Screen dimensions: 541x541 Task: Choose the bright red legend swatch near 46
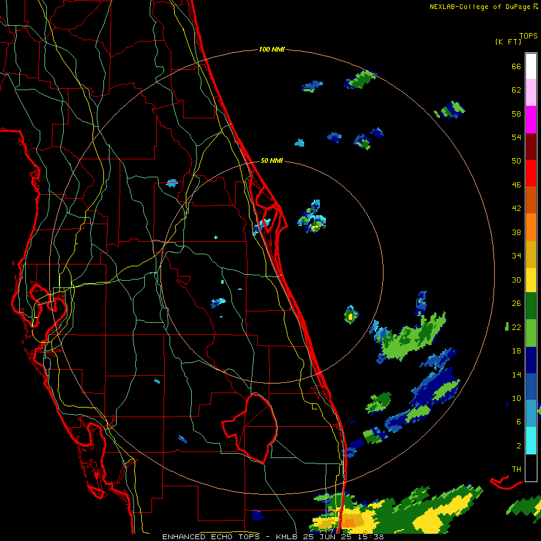pos(531,173)
